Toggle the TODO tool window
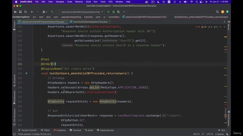This screenshot has width=243, height=136. [45, 130]
